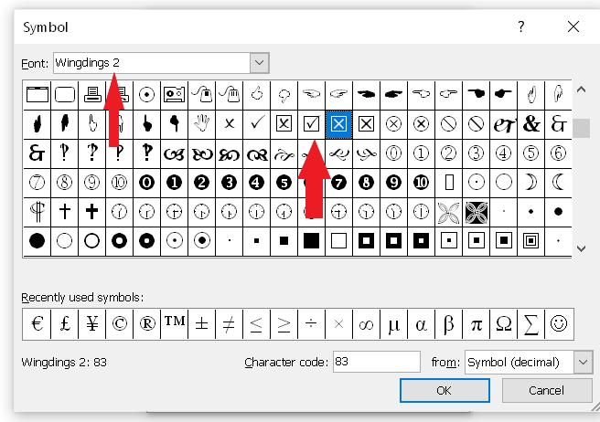This screenshot has height=422, width=600.
Task: Select the bold ampersand symbol
Action: coord(531,124)
